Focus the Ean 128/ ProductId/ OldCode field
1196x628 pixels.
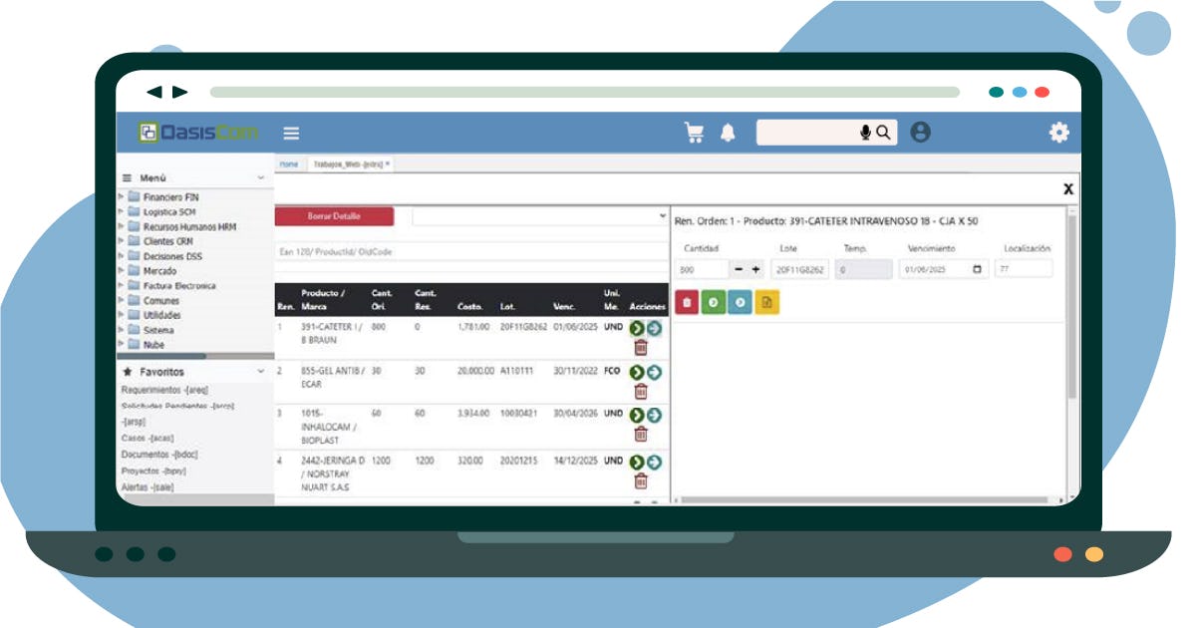coord(470,252)
